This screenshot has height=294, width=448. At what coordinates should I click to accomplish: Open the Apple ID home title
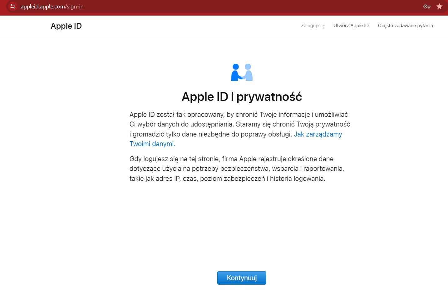66,26
